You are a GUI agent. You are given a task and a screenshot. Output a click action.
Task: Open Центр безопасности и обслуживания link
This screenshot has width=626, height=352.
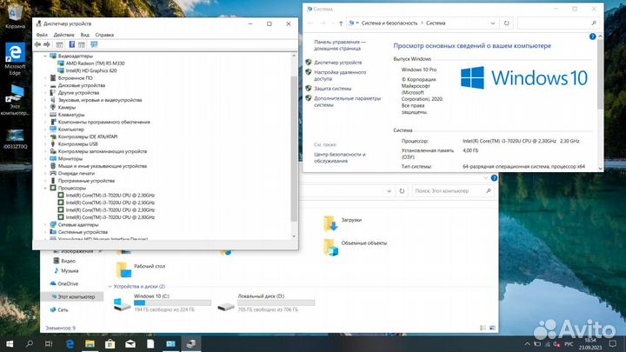[x=340, y=157]
